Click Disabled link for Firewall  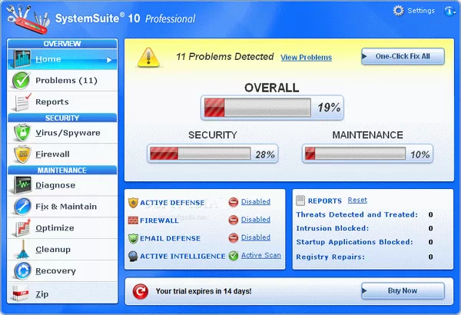tap(256, 220)
